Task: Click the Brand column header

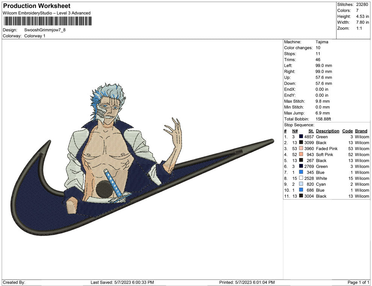Action: pyautogui.click(x=361, y=131)
